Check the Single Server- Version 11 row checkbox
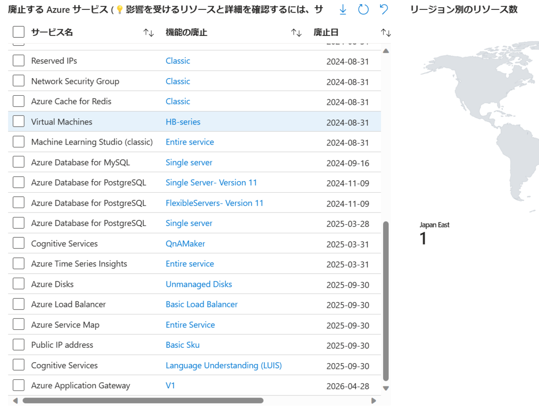Screen dimensions: 539x408 tap(18, 182)
